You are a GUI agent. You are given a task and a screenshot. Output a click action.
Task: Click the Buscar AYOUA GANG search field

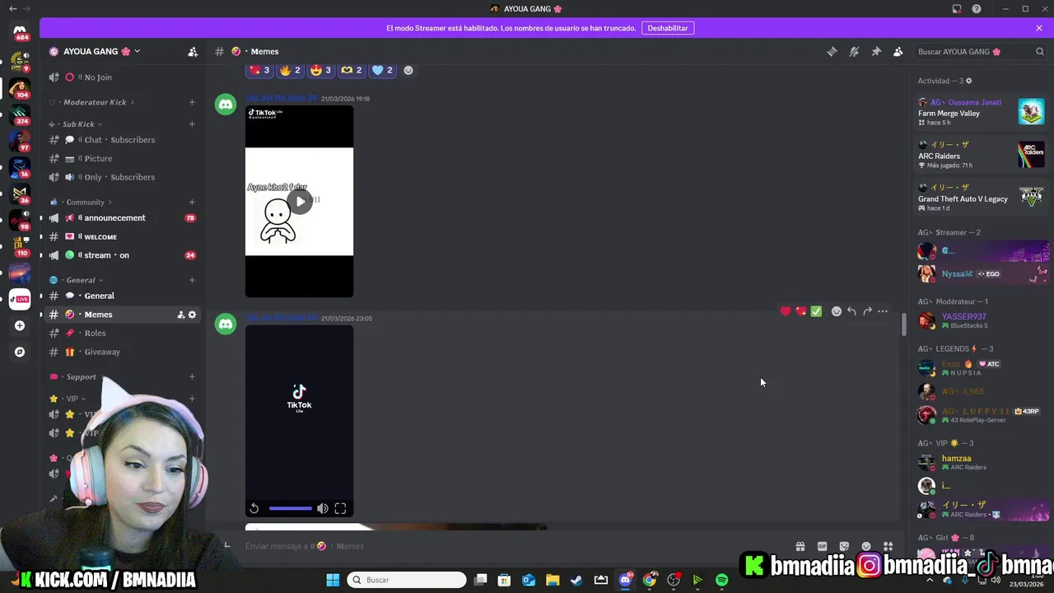pyautogui.click(x=980, y=51)
